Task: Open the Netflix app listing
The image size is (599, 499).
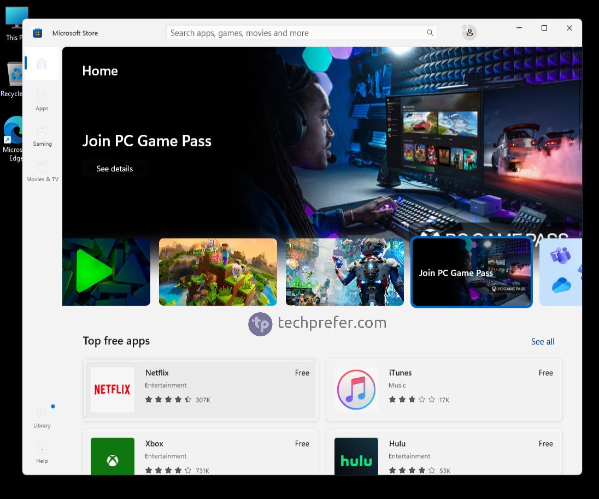Action: click(199, 390)
